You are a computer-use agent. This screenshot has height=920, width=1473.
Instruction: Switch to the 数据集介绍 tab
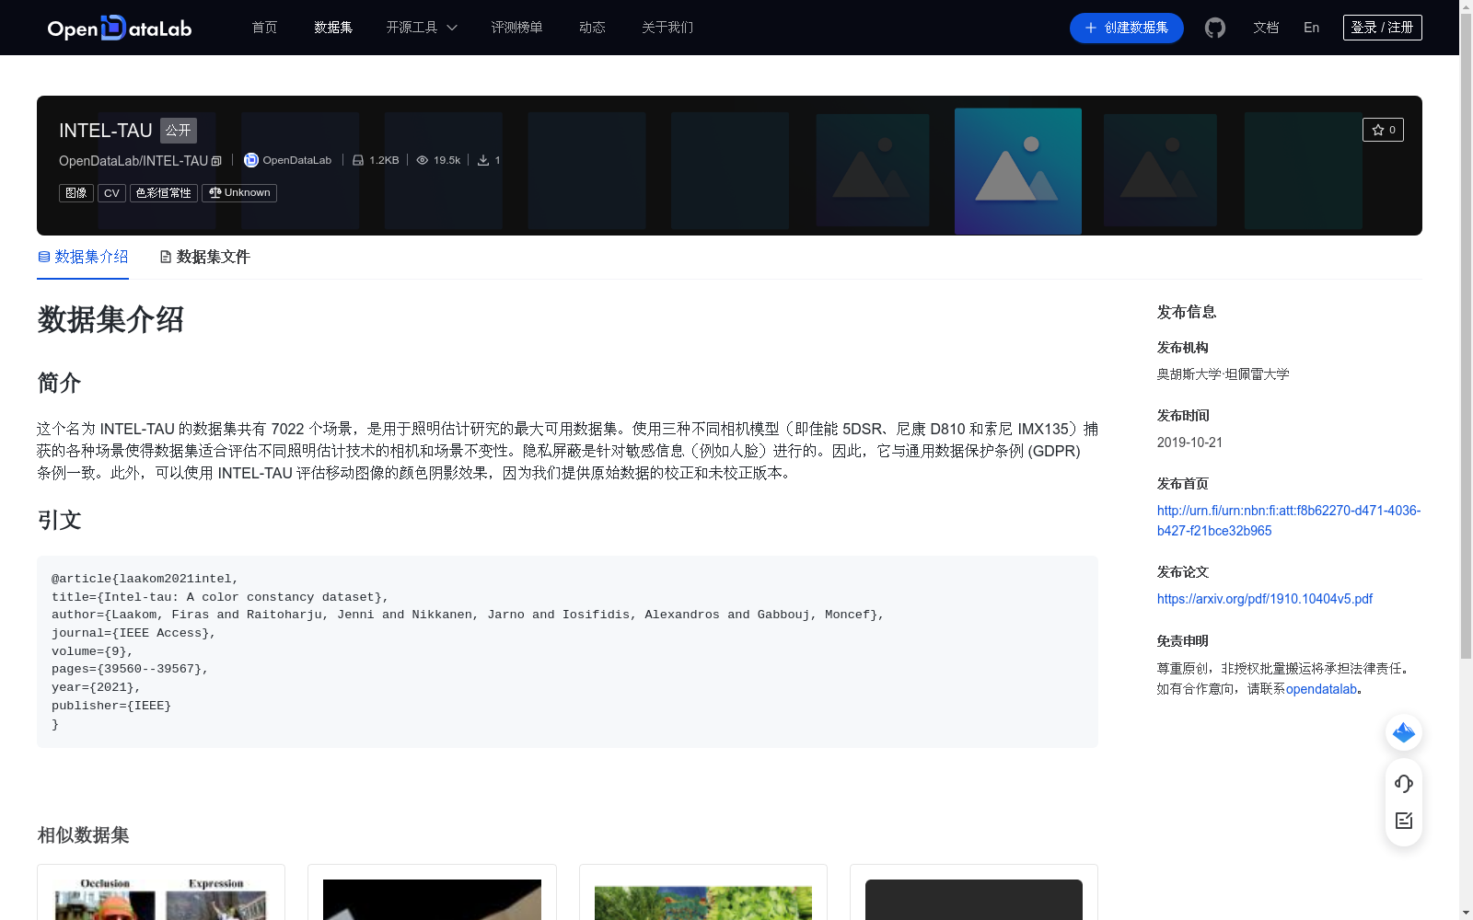click(83, 257)
